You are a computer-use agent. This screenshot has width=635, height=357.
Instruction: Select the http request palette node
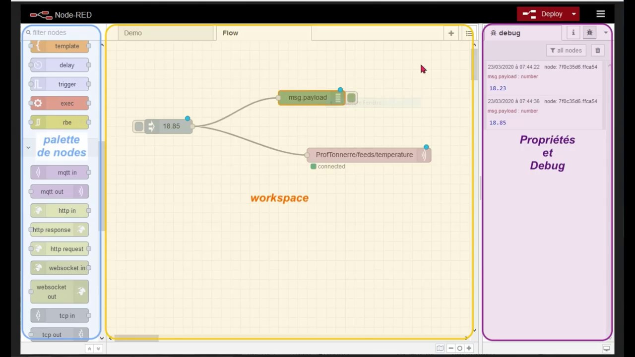pos(60,249)
